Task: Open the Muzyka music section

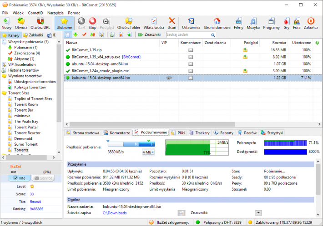Action: (253, 23)
